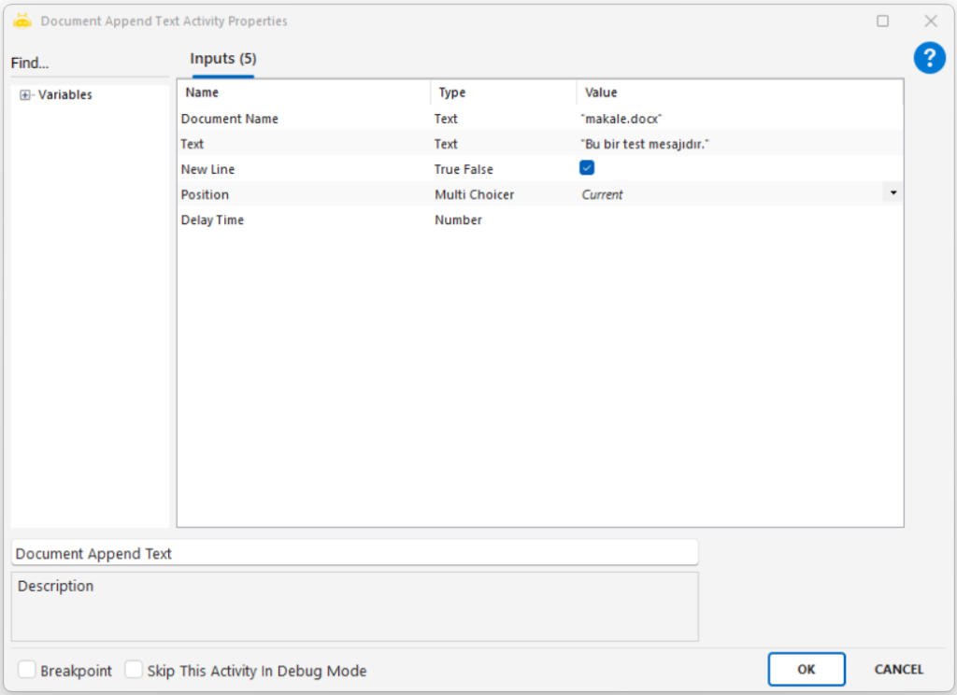This screenshot has width=957, height=695.
Task: Expand the Variables tree node
Action: click(x=25, y=95)
